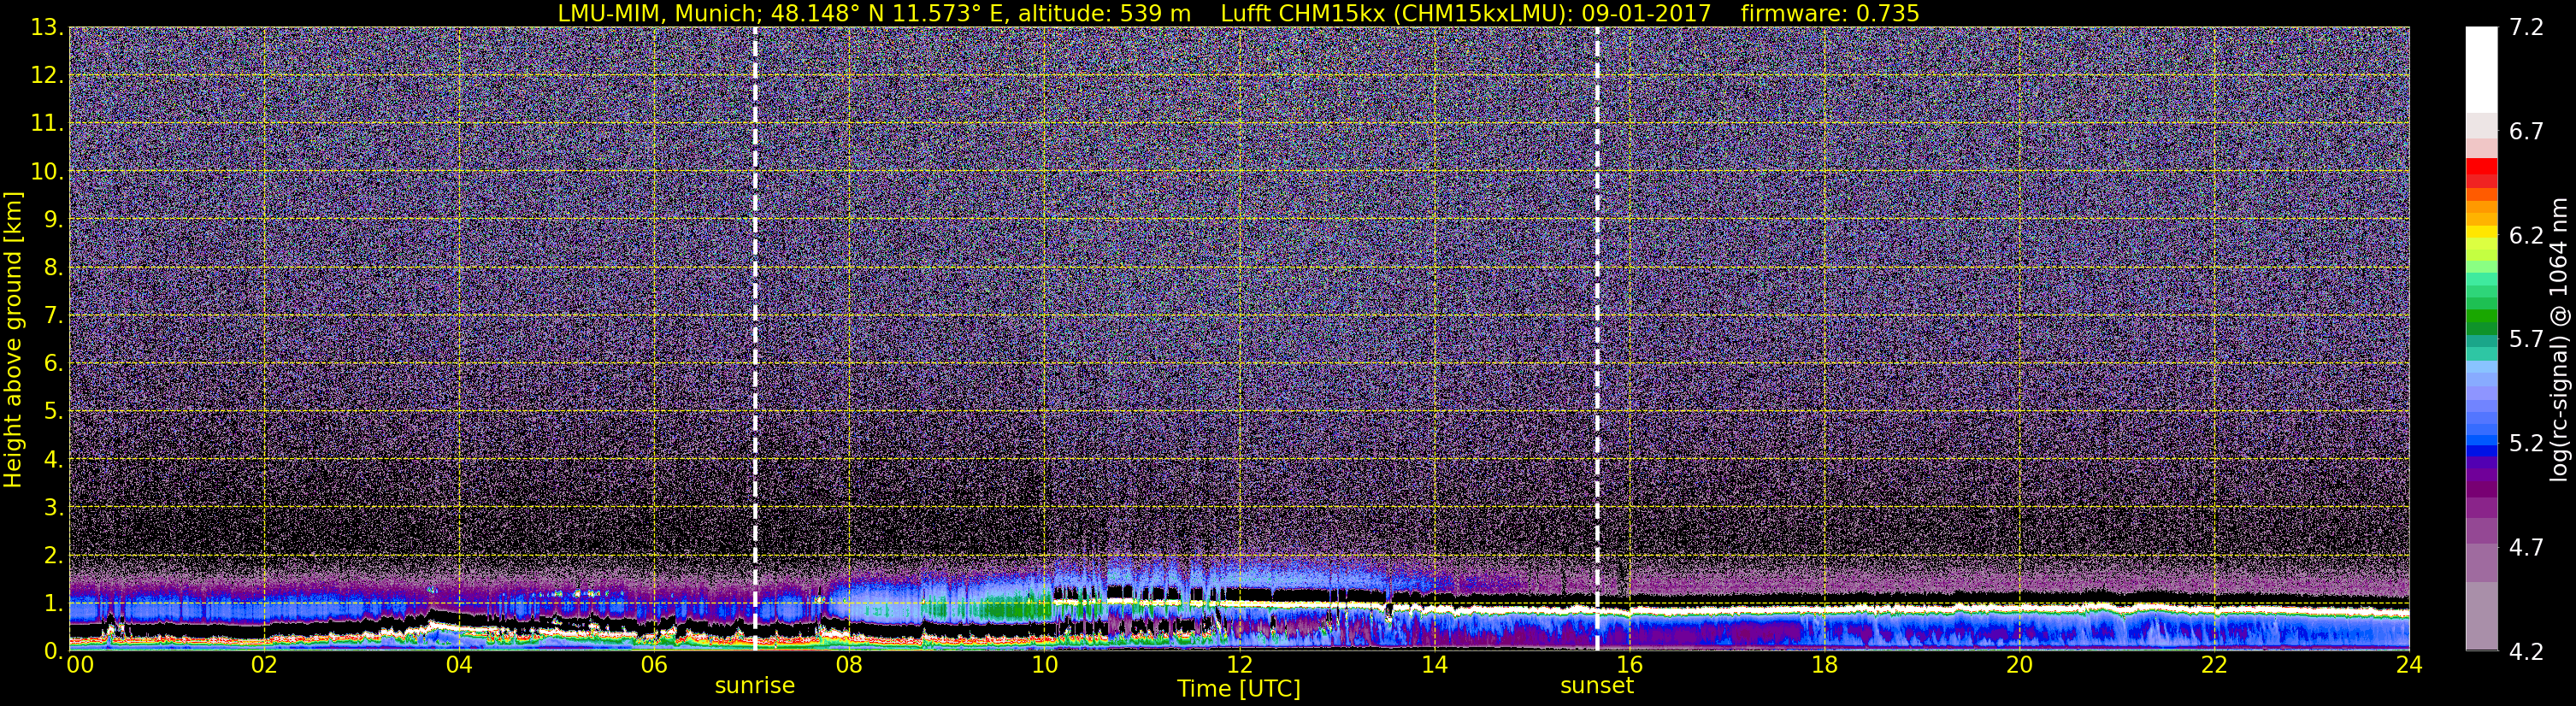Screen dimensions: 2576x706
Task: Click the height axis tick '6.'
Action: click(54, 364)
